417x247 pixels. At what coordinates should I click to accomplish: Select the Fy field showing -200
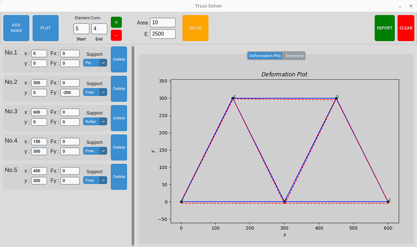click(69, 92)
